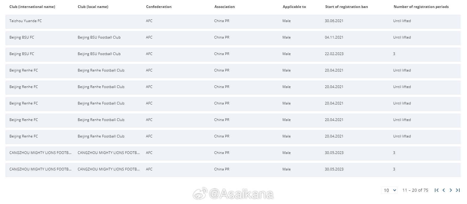467x204 pixels.
Task: Go to previous page arrow
Action: point(444,190)
